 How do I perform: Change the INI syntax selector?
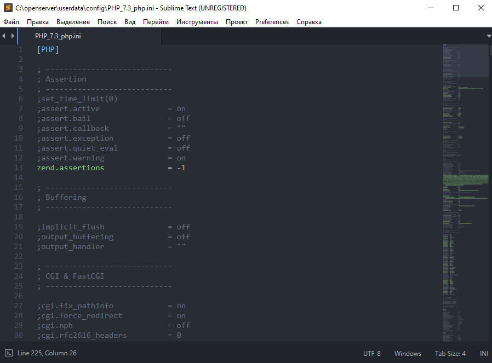pyautogui.click(x=484, y=353)
